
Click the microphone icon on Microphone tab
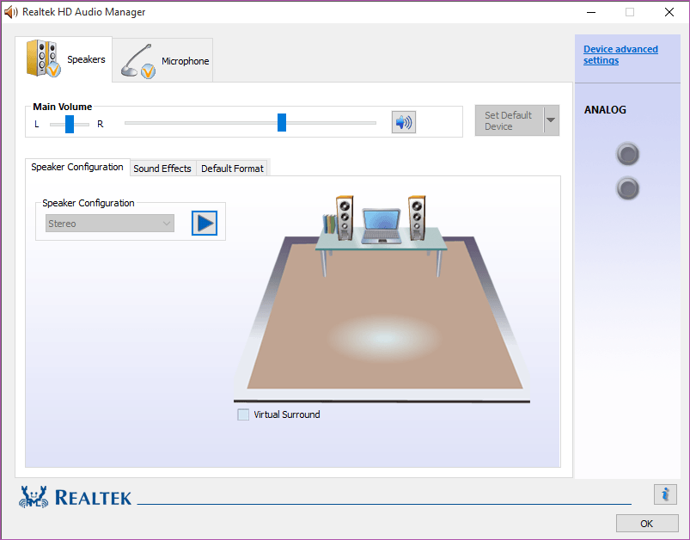click(x=136, y=58)
